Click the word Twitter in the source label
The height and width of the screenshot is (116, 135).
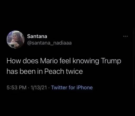coord(59,88)
